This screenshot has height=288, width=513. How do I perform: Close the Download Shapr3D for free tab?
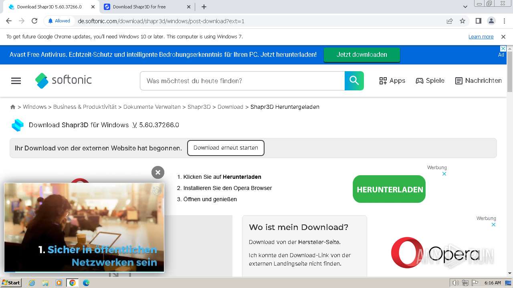(x=189, y=7)
